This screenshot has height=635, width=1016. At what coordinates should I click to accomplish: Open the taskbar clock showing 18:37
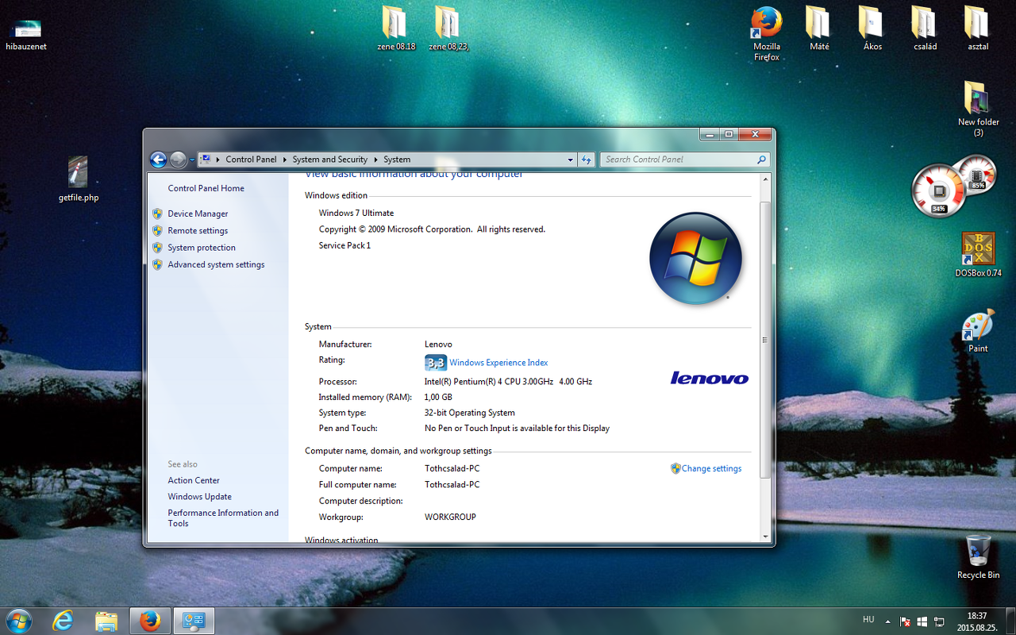pyautogui.click(x=977, y=622)
